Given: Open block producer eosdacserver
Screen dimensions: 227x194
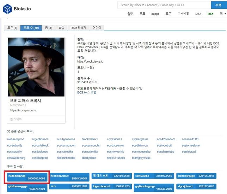Looking at the screenshot, I should pos(115,145).
